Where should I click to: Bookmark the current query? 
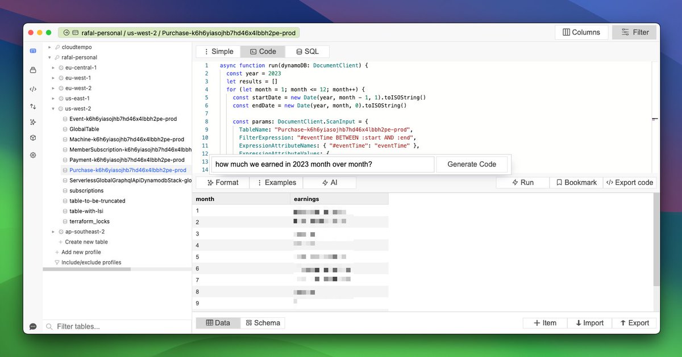[x=576, y=183]
